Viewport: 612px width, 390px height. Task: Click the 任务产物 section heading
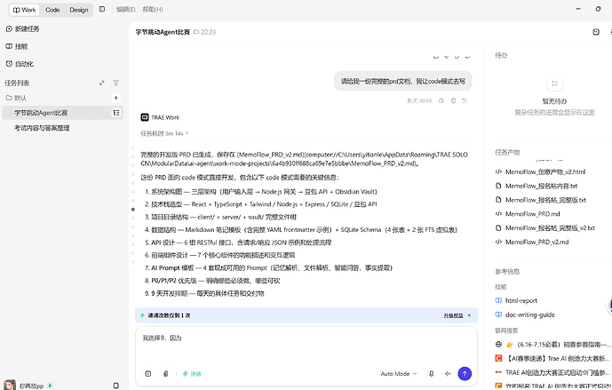point(507,152)
